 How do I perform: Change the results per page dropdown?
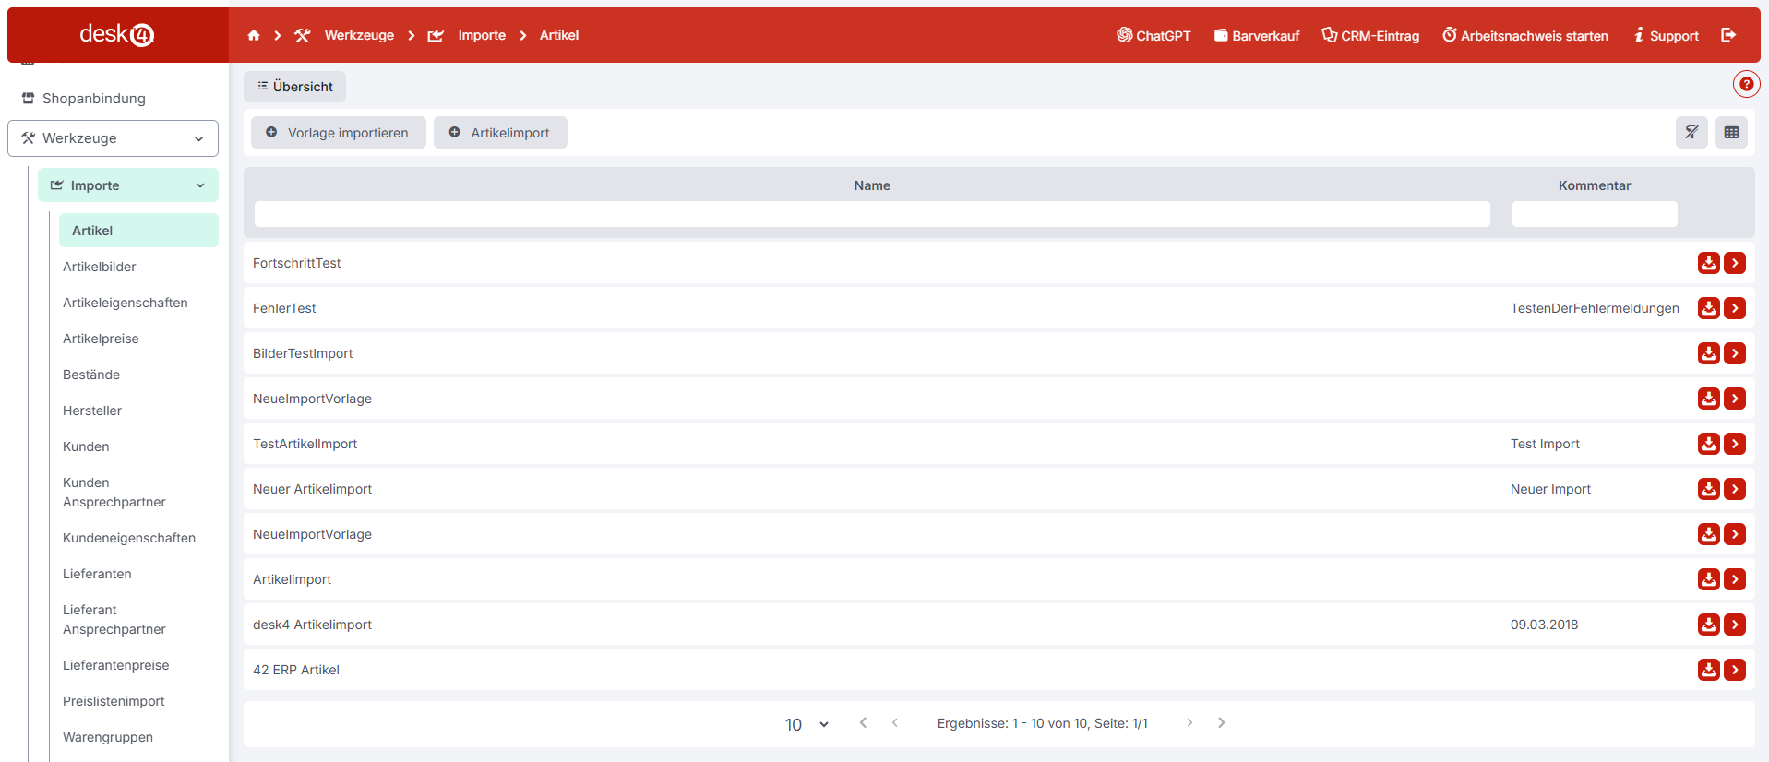[807, 724]
